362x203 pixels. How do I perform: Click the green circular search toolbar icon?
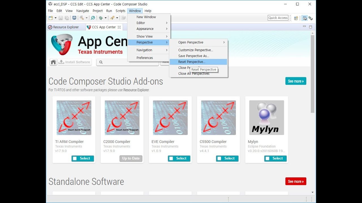93,18
